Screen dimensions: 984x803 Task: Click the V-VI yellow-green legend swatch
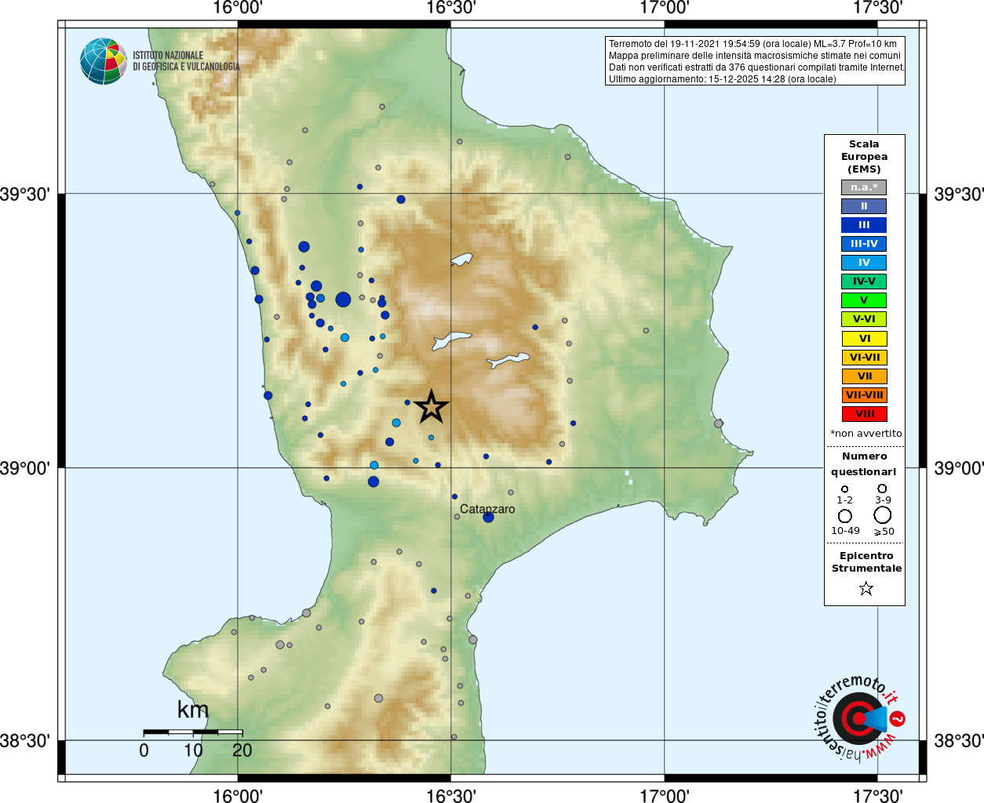tap(864, 319)
